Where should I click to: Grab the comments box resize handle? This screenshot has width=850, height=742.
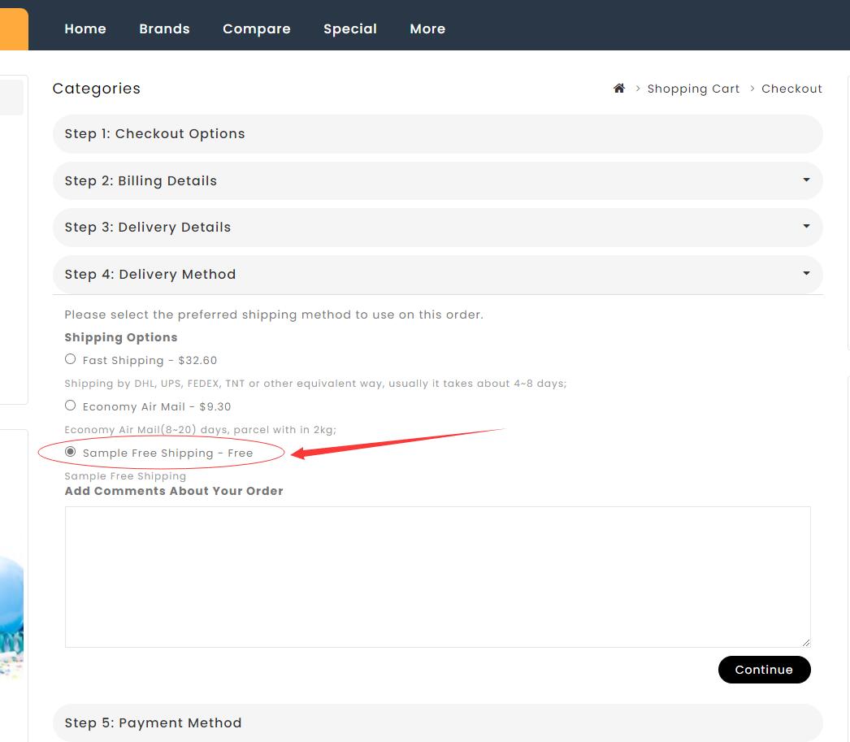click(x=806, y=642)
